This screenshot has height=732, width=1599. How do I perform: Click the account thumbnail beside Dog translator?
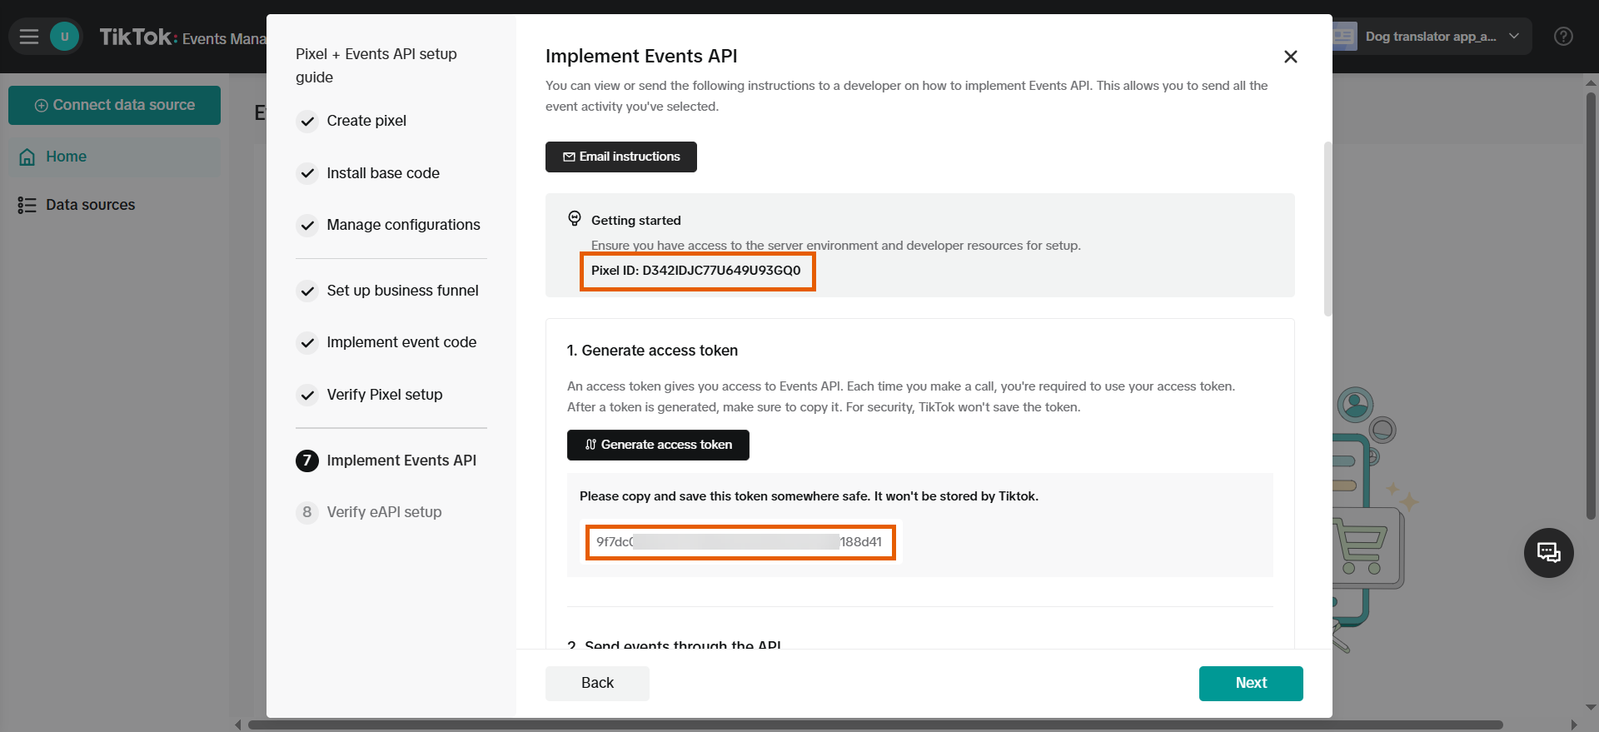[x=1345, y=37]
